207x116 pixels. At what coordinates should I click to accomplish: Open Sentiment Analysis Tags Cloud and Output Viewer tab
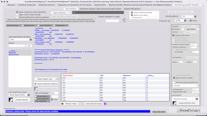[x=100, y=9]
